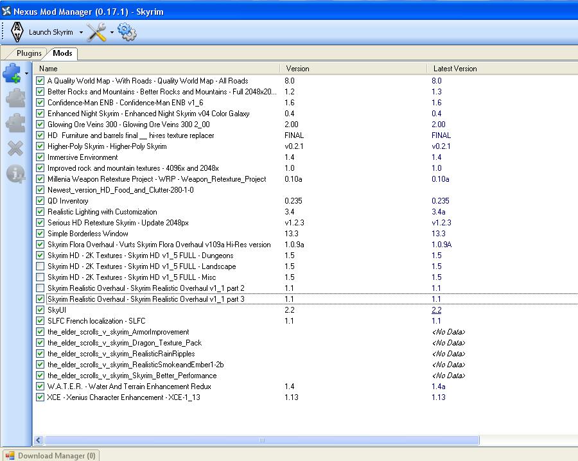Enable Skyrim HD 2K Textures Landscape checkbox
Screen dimensions: 578x461
(x=40, y=266)
